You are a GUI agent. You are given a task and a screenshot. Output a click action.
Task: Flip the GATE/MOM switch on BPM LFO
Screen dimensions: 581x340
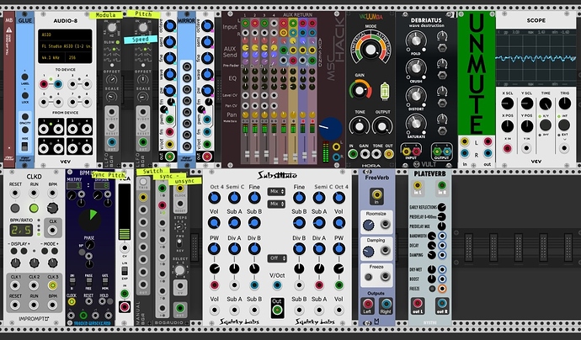click(105, 282)
